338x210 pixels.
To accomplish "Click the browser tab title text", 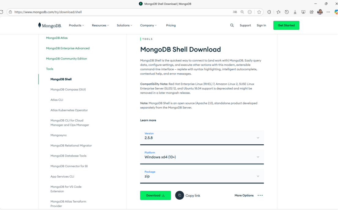I will click(x=168, y=4).
